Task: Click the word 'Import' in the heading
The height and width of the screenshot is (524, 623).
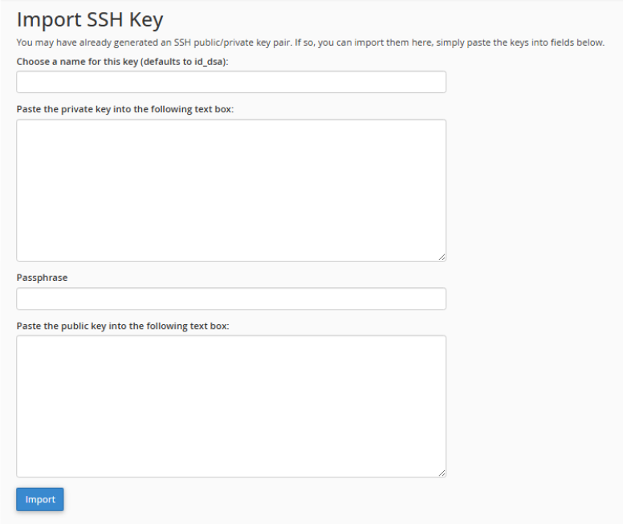Action: point(47,20)
